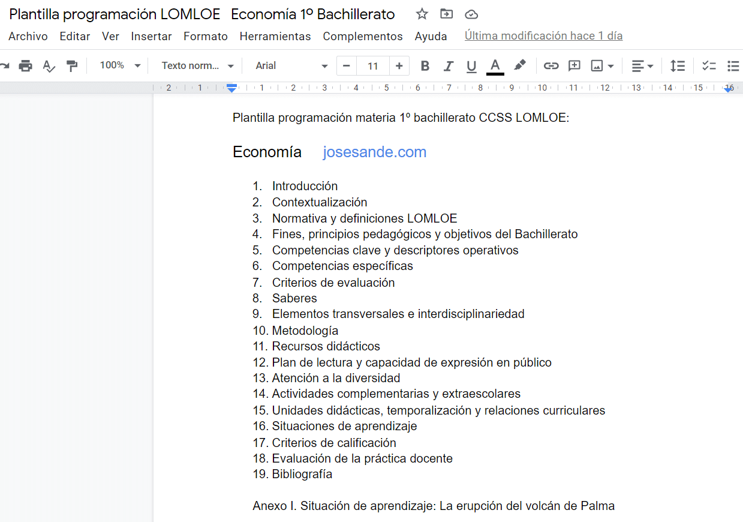
Task: Open the josesande.com link
Action: pos(375,152)
